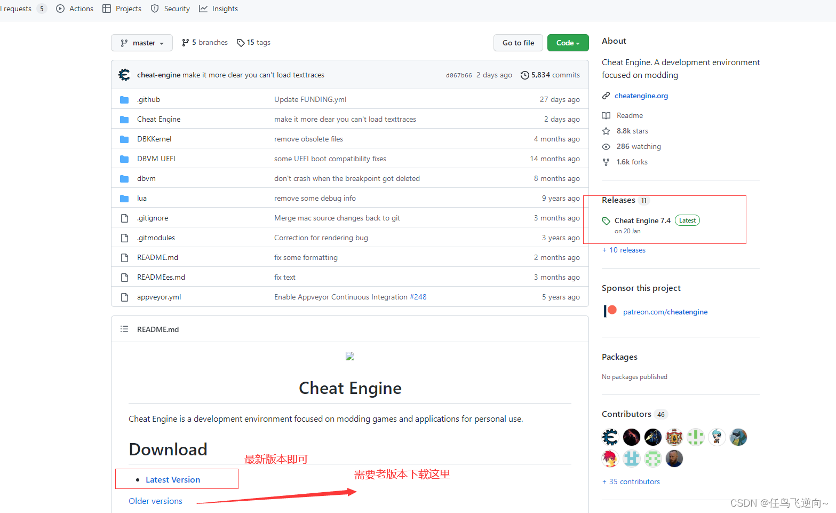Open the bearded man contributor avatar

point(674,459)
